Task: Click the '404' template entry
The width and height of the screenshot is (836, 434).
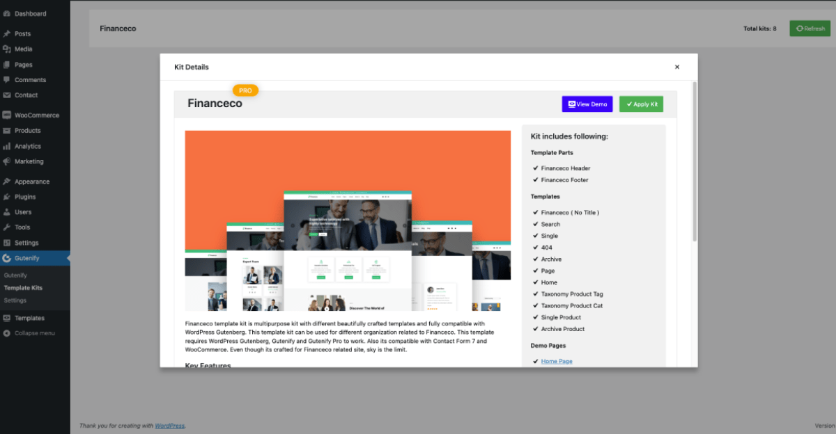Action: click(547, 248)
